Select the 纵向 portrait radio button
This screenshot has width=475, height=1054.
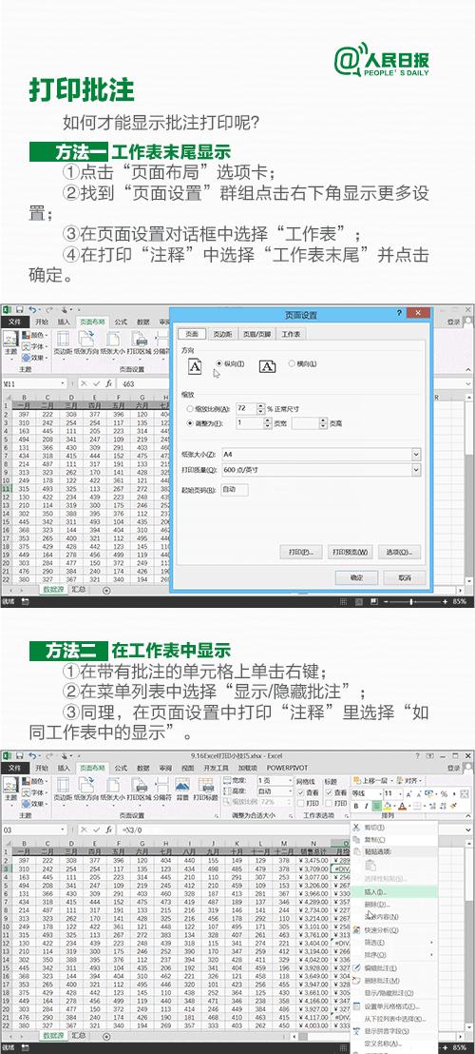click(218, 363)
